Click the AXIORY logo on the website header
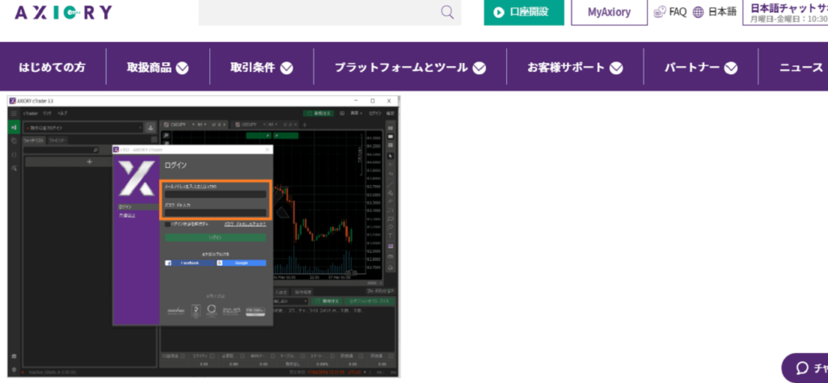Viewport: 828px width, 383px height. click(x=63, y=12)
